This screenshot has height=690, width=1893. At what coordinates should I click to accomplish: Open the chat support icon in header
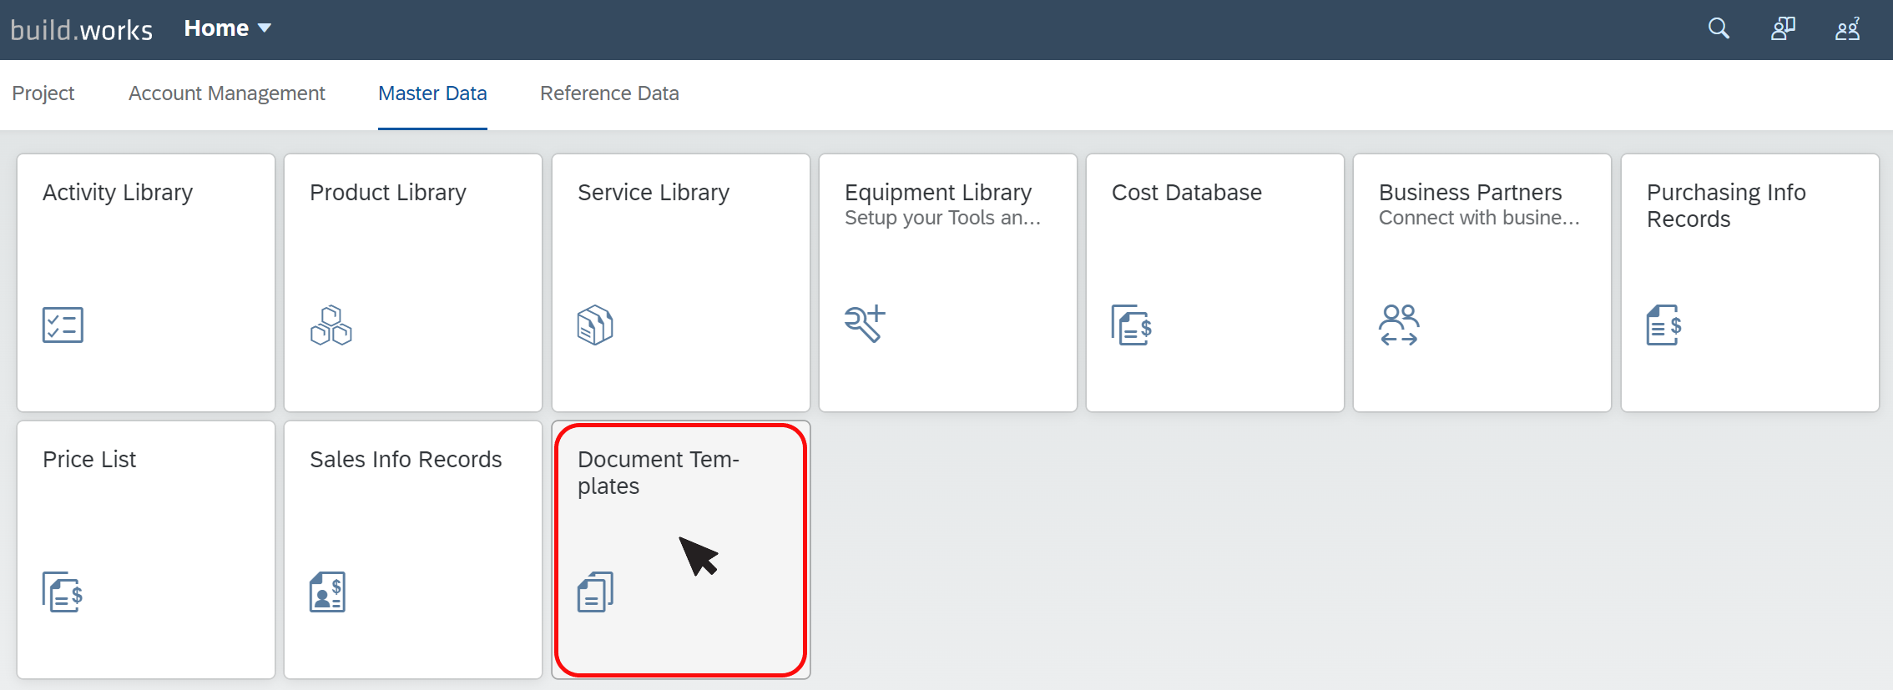click(x=1783, y=28)
